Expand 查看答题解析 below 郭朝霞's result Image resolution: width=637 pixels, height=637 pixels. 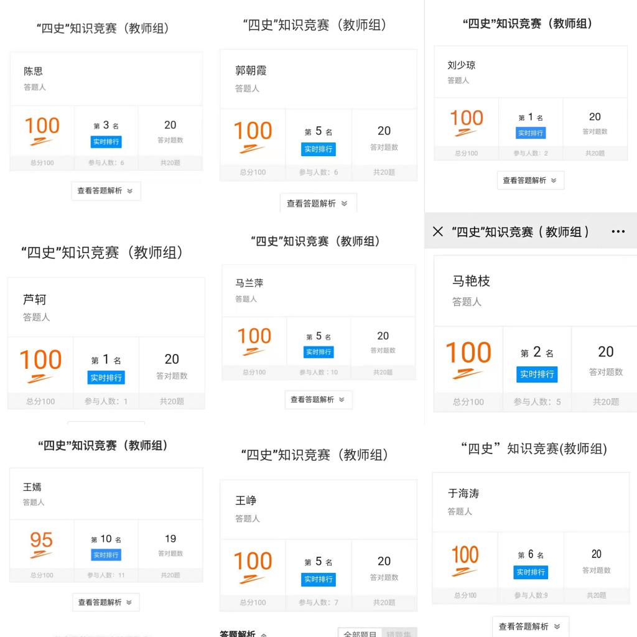coord(318,203)
